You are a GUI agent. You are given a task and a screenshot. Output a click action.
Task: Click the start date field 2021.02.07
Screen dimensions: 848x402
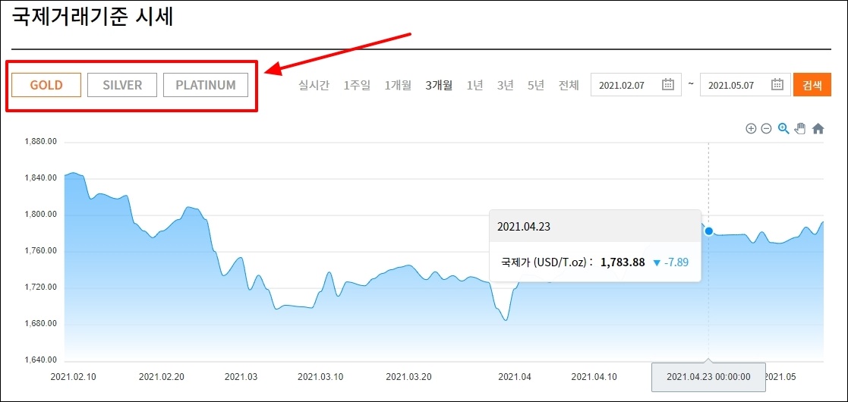coord(636,85)
